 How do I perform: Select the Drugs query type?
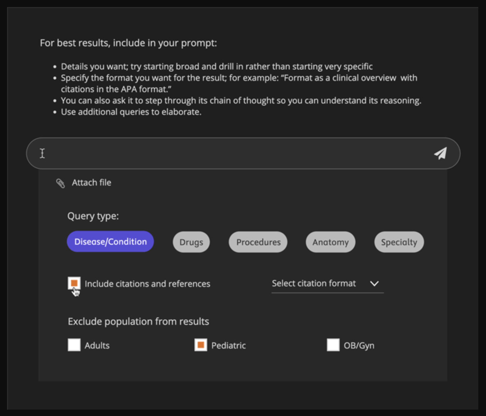point(191,242)
